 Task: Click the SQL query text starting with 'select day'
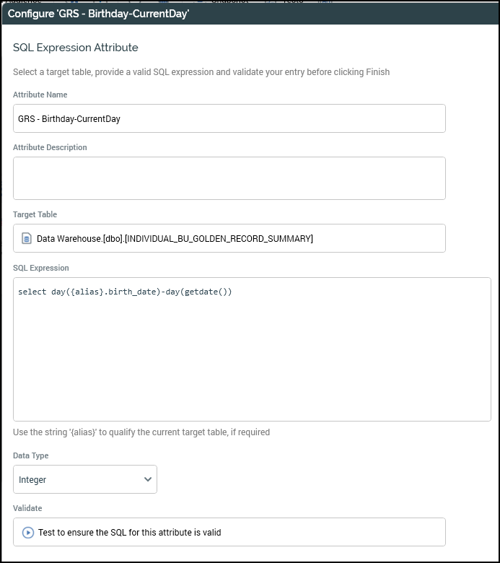125,292
